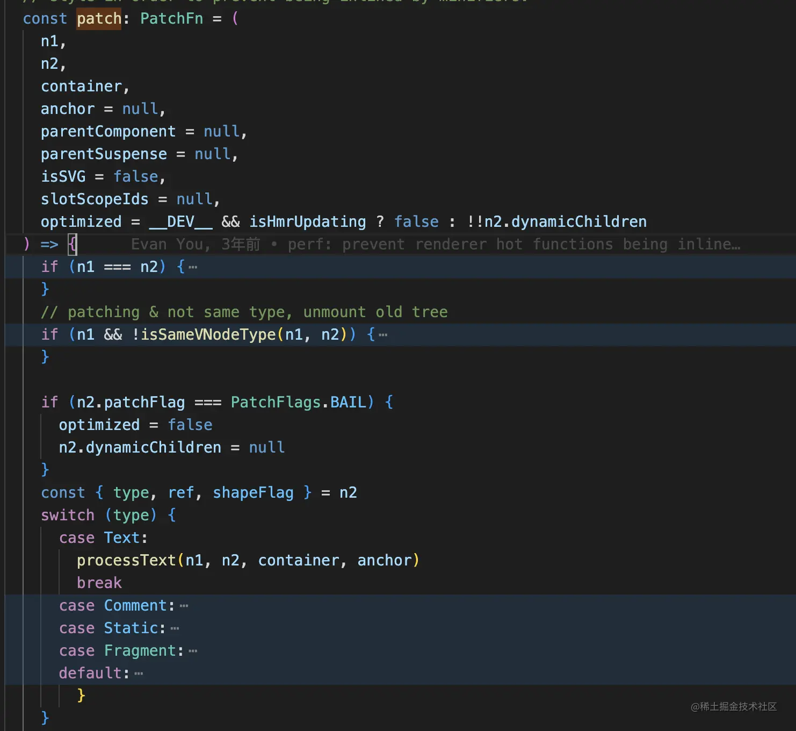This screenshot has width=796, height=731.
Task: Click isHmrUpdating identifier
Action: 308,222
